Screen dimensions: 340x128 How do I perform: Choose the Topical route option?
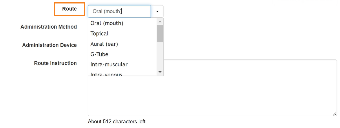122,34
